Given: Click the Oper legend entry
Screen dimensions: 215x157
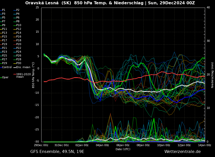Looking at the screenshot, I should pyautogui.click(x=5, y=77).
